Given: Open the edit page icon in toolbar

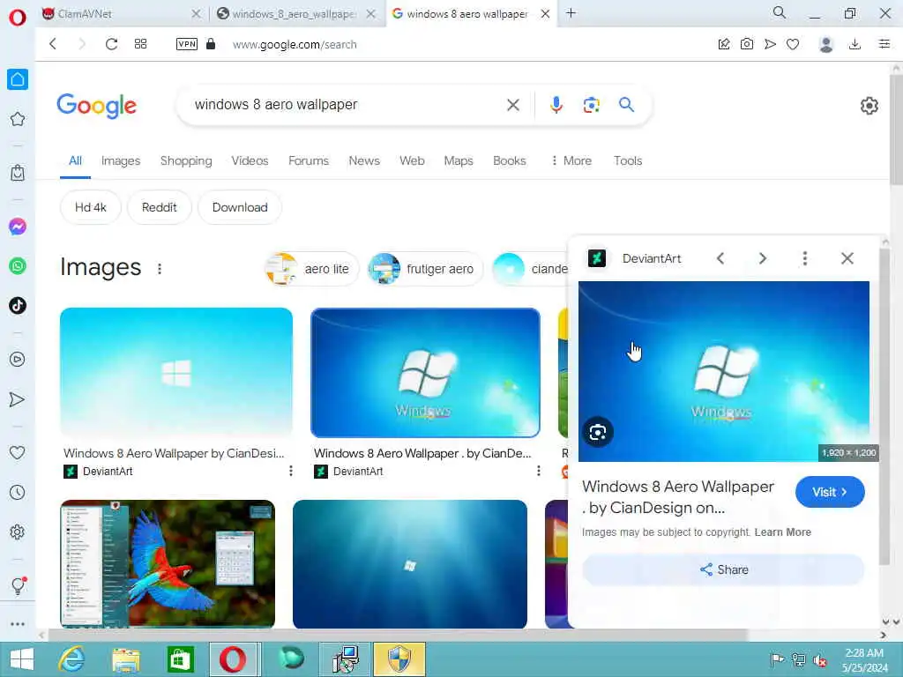Looking at the screenshot, I should (724, 44).
